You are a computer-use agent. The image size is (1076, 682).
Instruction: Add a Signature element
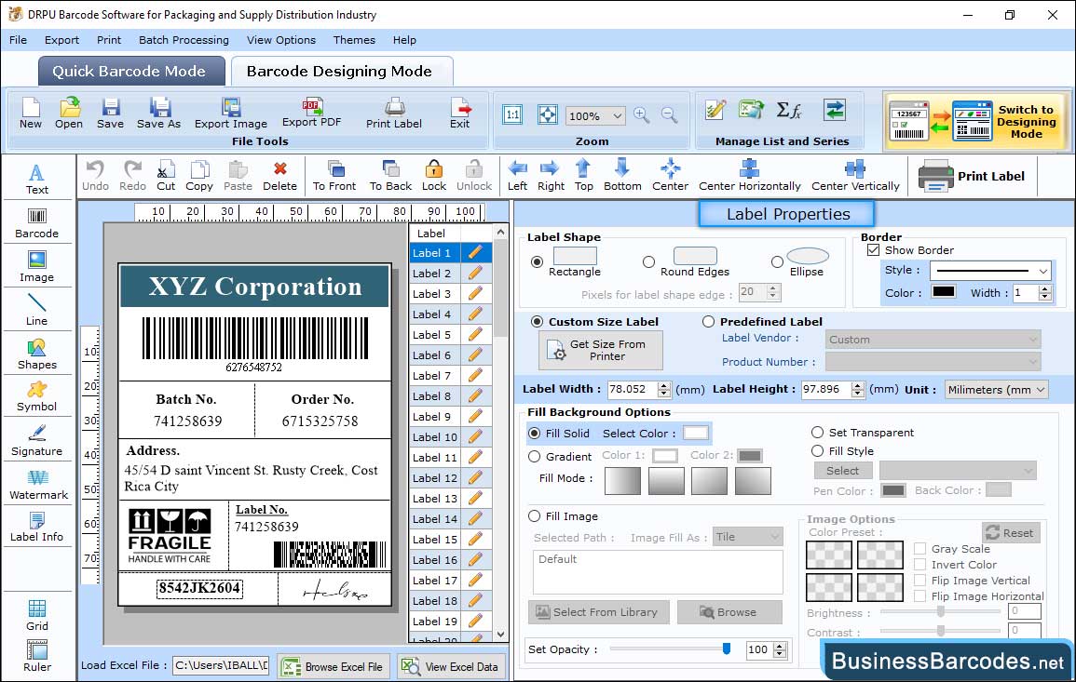(x=37, y=440)
